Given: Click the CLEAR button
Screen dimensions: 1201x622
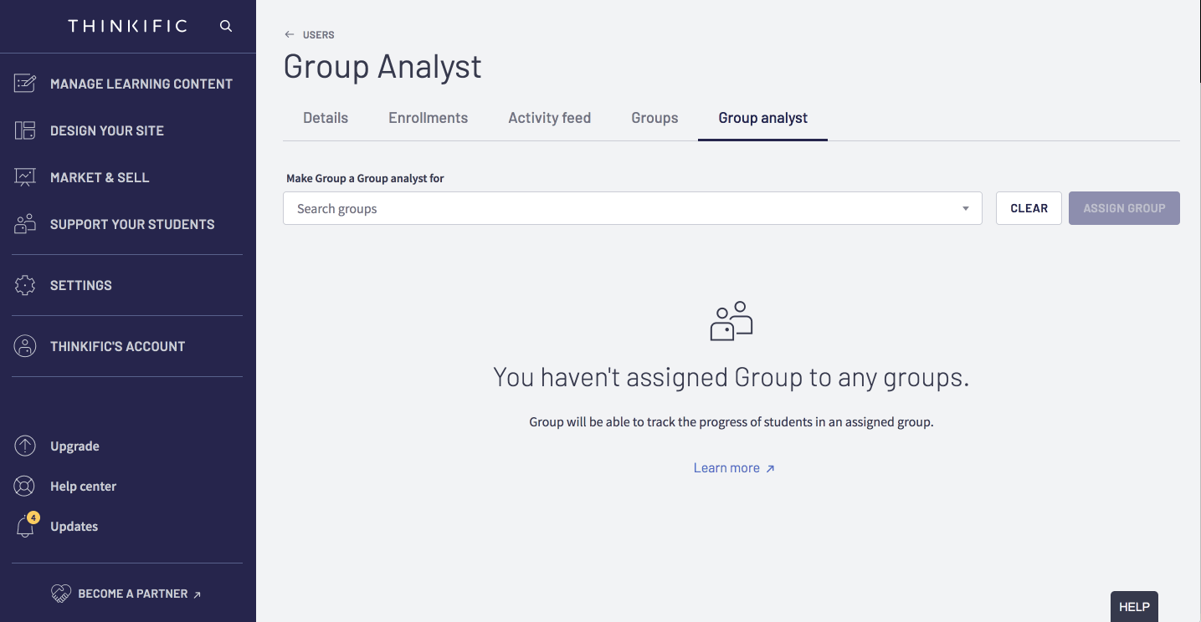Looking at the screenshot, I should coord(1029,207).
